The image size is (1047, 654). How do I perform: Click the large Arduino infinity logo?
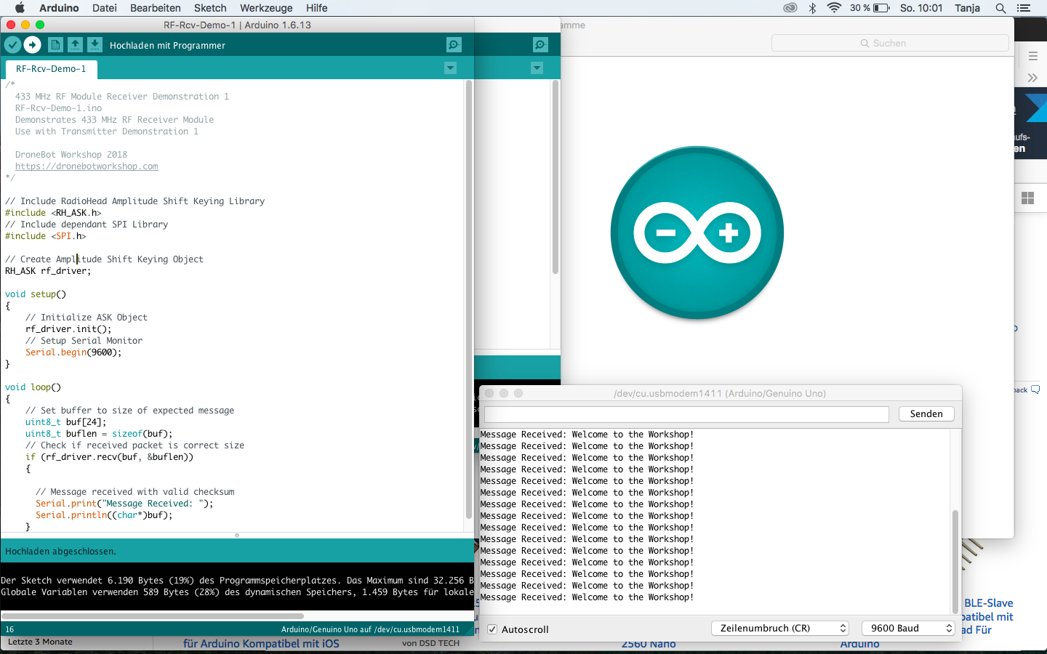pyautogui.click(x=697, y=233)
